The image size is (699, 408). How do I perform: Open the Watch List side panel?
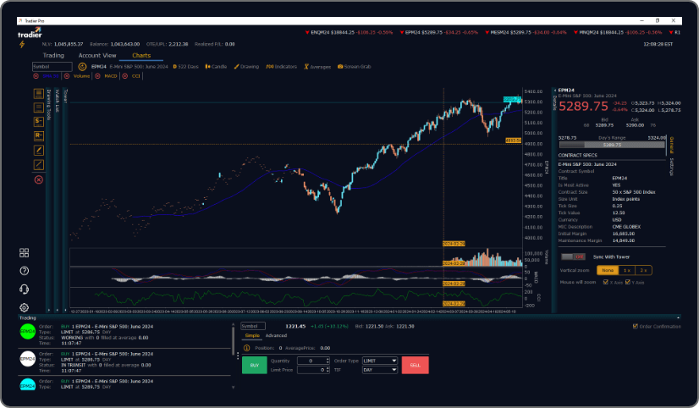57,101
